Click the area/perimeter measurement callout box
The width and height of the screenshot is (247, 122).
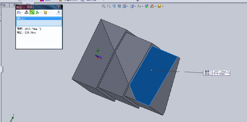click(217, 73)
